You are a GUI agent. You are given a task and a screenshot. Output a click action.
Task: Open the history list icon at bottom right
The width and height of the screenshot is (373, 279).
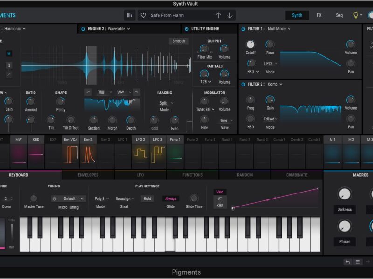point(358,262)
